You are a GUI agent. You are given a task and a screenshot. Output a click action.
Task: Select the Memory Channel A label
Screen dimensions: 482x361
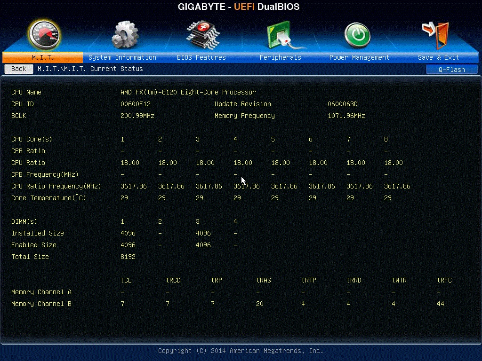tap(41, 292)
